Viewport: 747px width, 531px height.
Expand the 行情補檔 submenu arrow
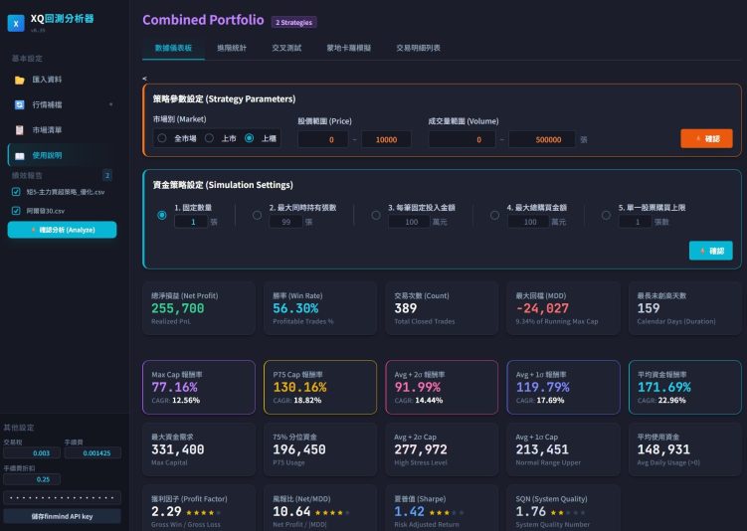[x=110, y=104]
